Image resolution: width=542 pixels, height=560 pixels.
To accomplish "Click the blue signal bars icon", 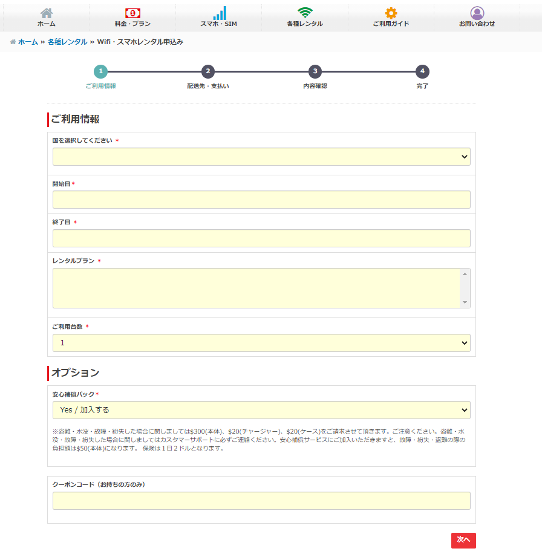I will [220, 13].
